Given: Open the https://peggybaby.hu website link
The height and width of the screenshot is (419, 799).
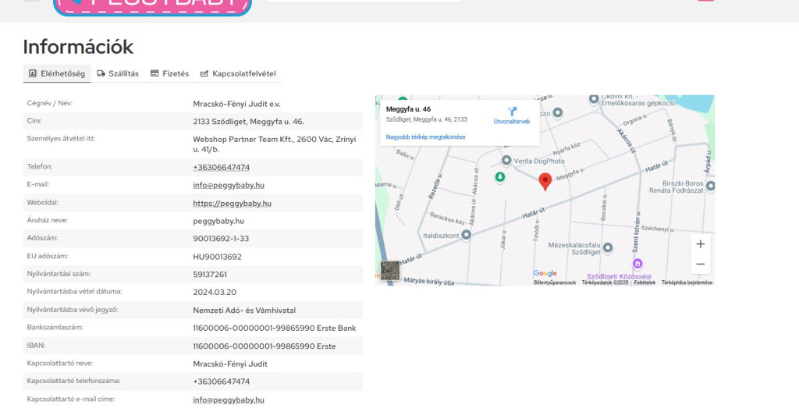Looking at the screenshot, I should point(232,203).
